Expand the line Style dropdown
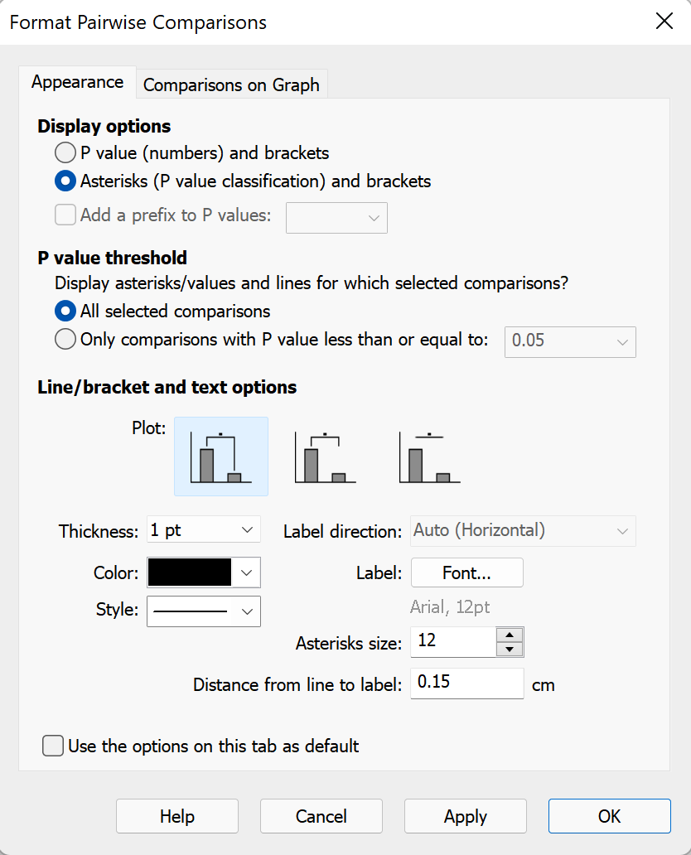This screenshot has height=855, width=691. 203,611
